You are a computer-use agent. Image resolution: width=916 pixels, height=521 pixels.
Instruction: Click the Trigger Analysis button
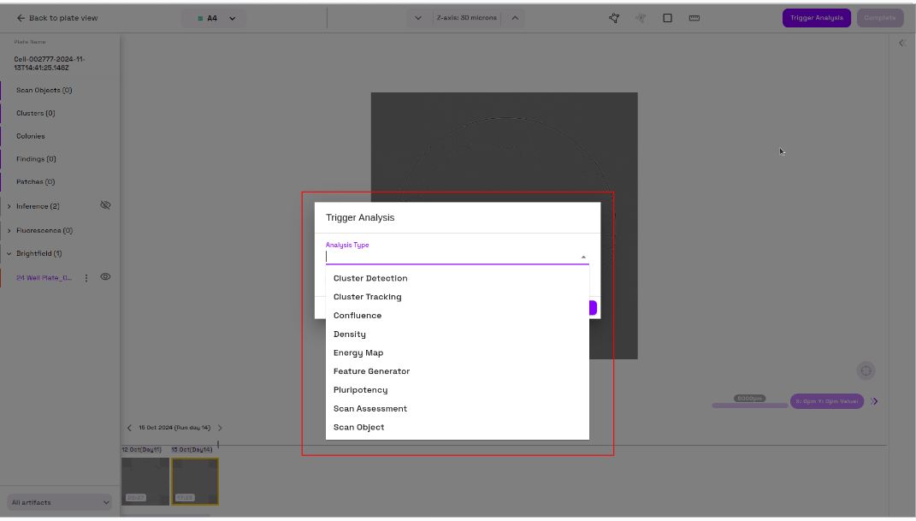pyautogui.click(x=816, y=17)
